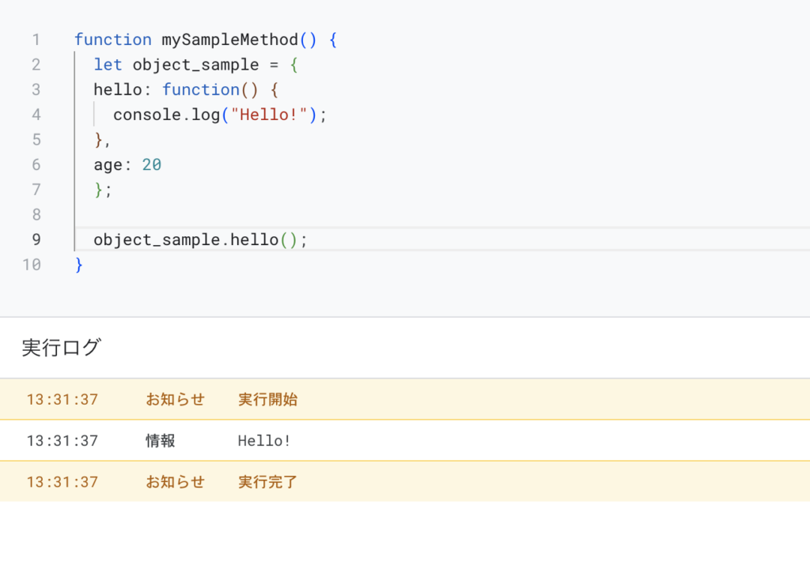This screenshot has height=569, width=810.
Task: Click the closing brace on line 10
Action: click(x=79, y=265)
